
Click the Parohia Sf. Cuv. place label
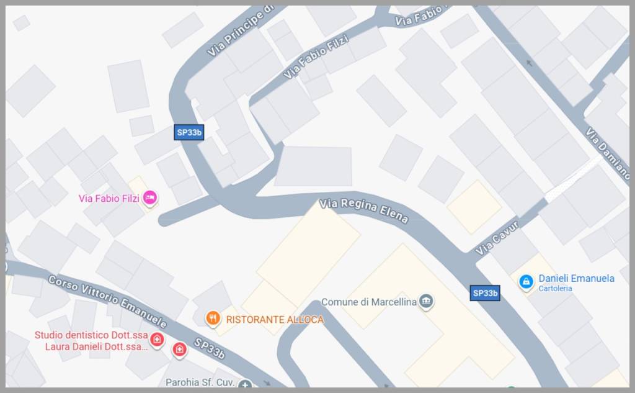(200, 382)
